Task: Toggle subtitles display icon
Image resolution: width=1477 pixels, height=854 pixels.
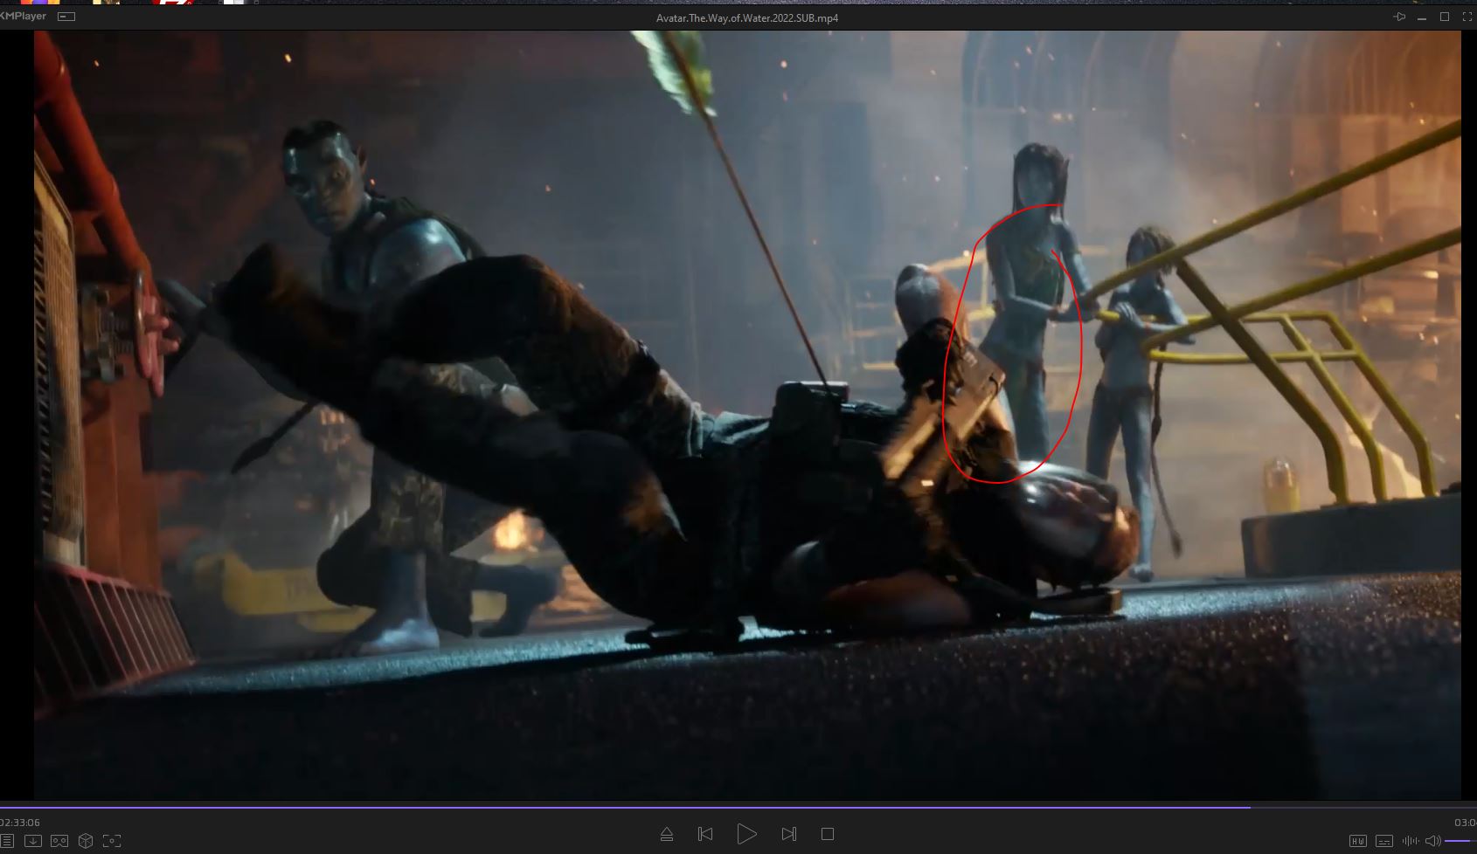Action: (1384, 841)
